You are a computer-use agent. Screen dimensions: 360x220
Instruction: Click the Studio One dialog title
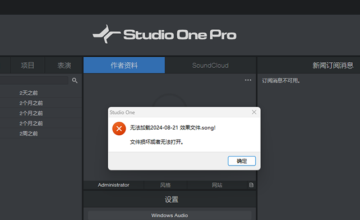click(122, 112)
